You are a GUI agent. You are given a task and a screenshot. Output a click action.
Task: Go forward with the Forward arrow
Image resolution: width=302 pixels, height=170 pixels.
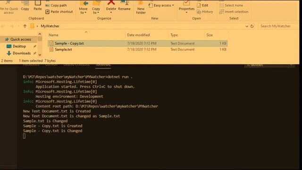point(11,26)
